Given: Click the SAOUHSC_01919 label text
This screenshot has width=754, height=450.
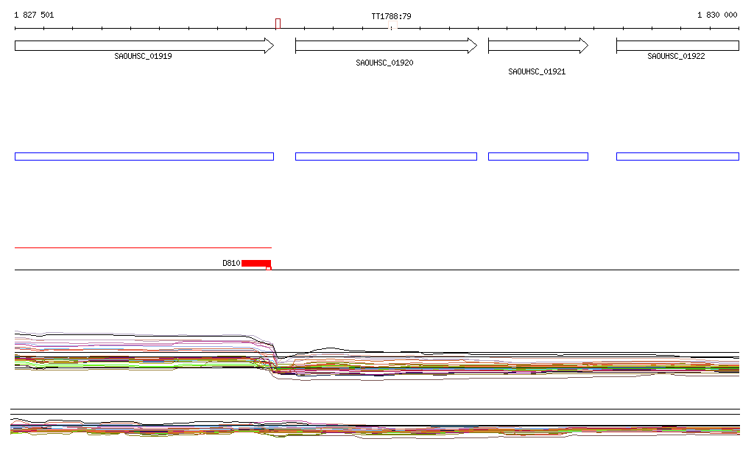Looking at the screenshot, I should 143,56.
